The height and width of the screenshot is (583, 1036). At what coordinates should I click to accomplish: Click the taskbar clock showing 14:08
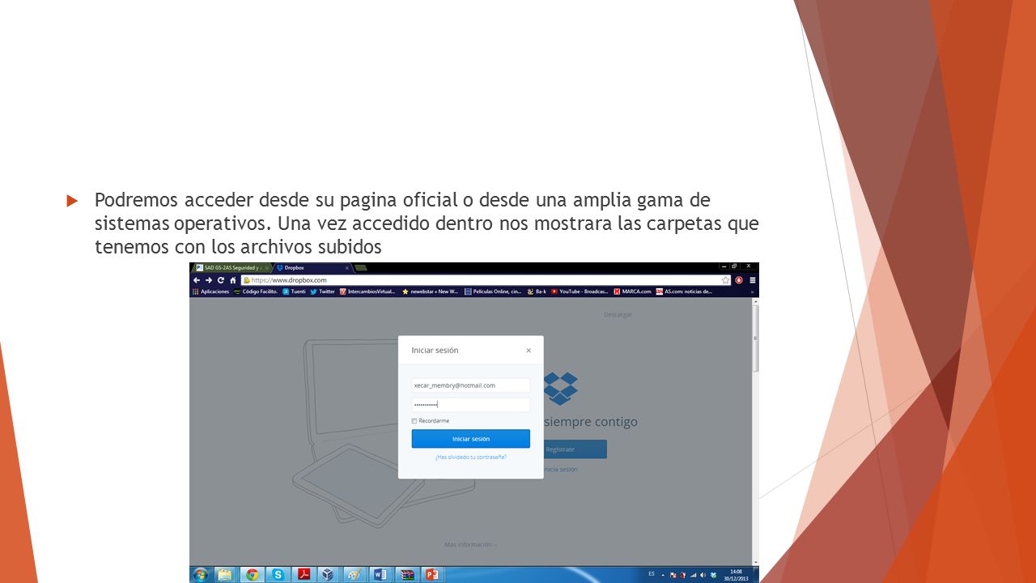pos(736,574)
